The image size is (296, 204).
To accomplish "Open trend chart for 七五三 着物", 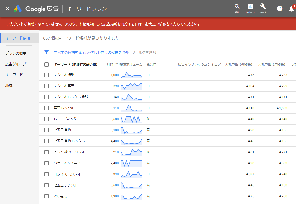I will pos(131,130).
